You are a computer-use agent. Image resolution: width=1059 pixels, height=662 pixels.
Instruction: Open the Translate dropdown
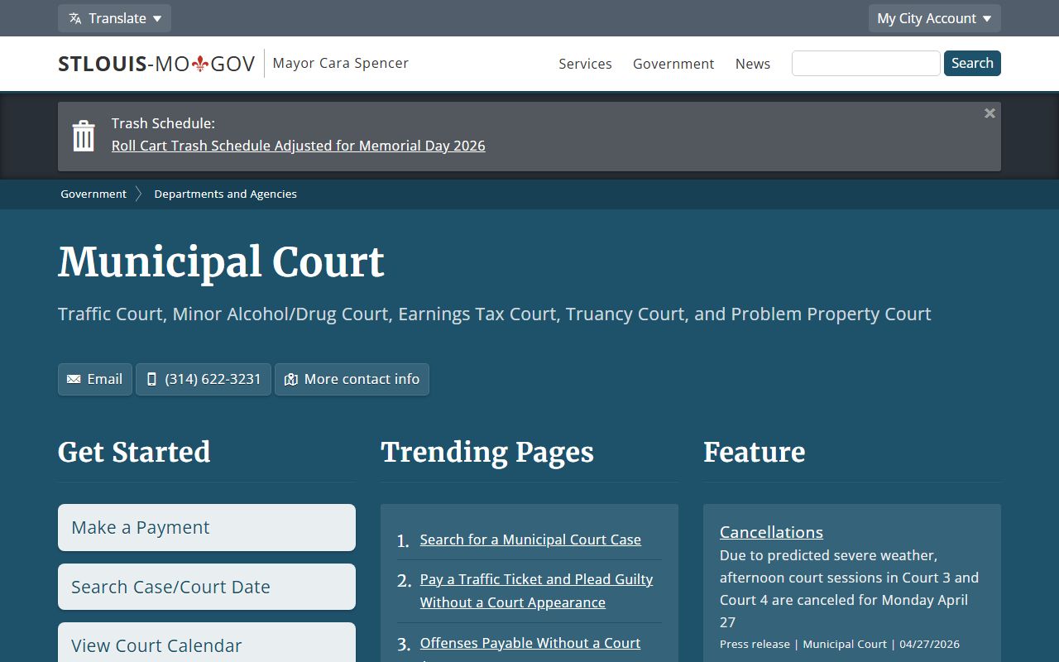(114, 18)
